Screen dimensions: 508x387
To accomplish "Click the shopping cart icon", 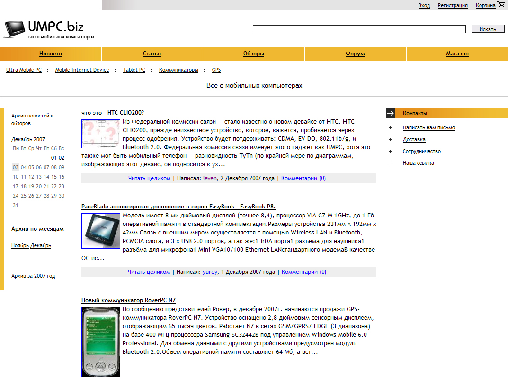I will [x=501, y=5].
